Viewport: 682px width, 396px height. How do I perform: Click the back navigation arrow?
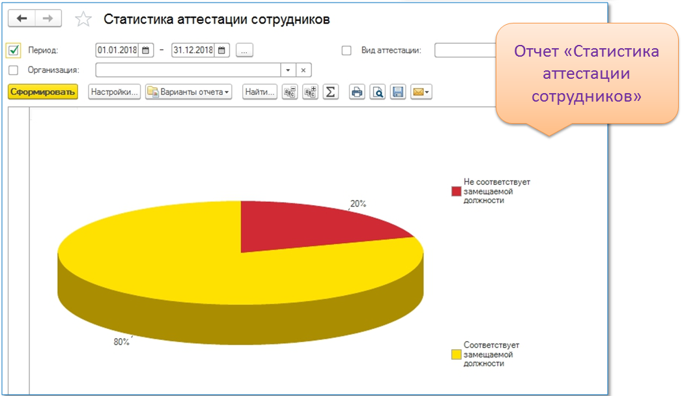coord(21,19)
